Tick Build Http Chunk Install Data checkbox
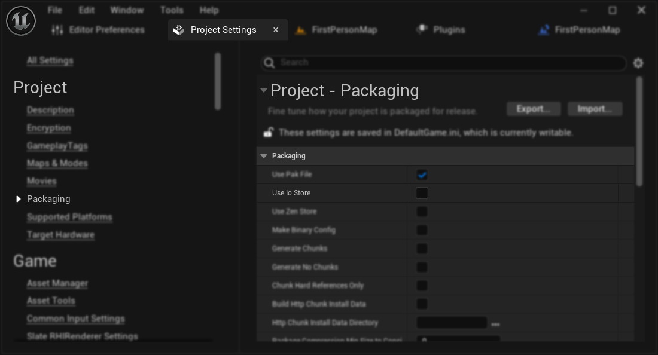Viewport: 658px width, 355px height. (422, 304)
